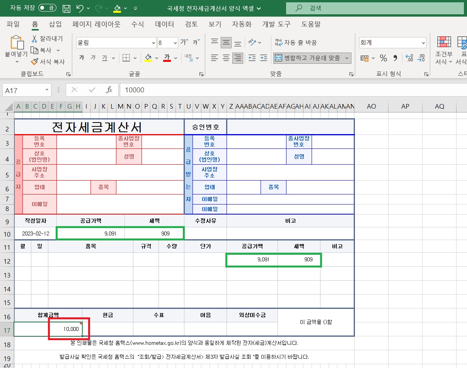This screenshot has height=368, width=467.
Task: Open the 개발 도구 tab
Action: [x=276, y=24]
